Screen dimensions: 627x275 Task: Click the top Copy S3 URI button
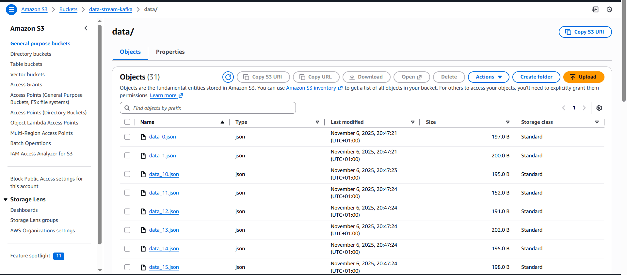[585, 32]
